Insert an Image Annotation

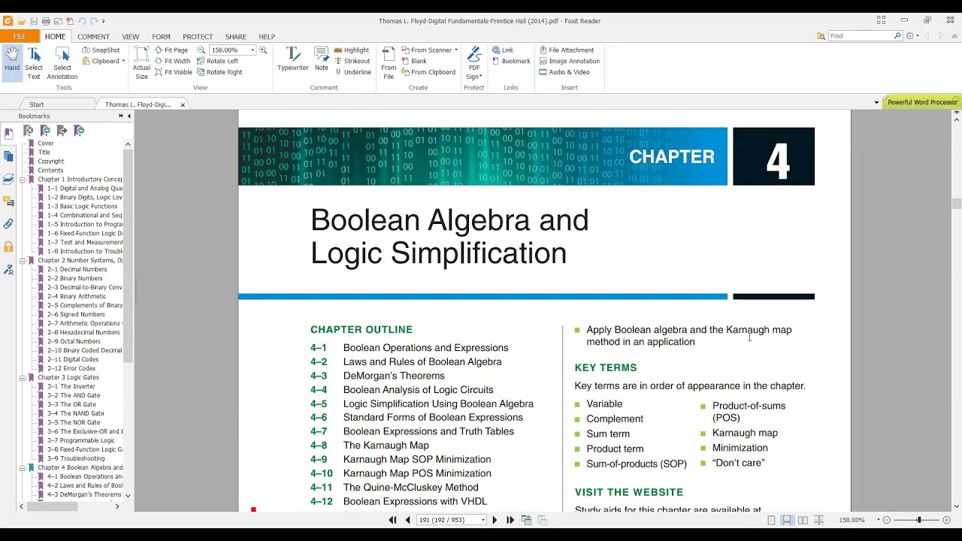click(x=569, y=61)
